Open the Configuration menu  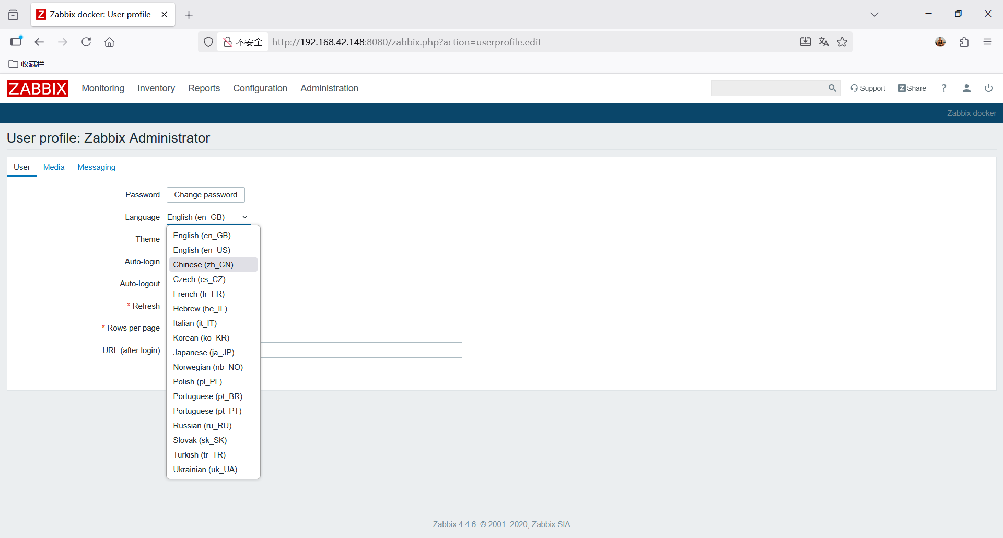pyautogui.click(x=260, y=88)
